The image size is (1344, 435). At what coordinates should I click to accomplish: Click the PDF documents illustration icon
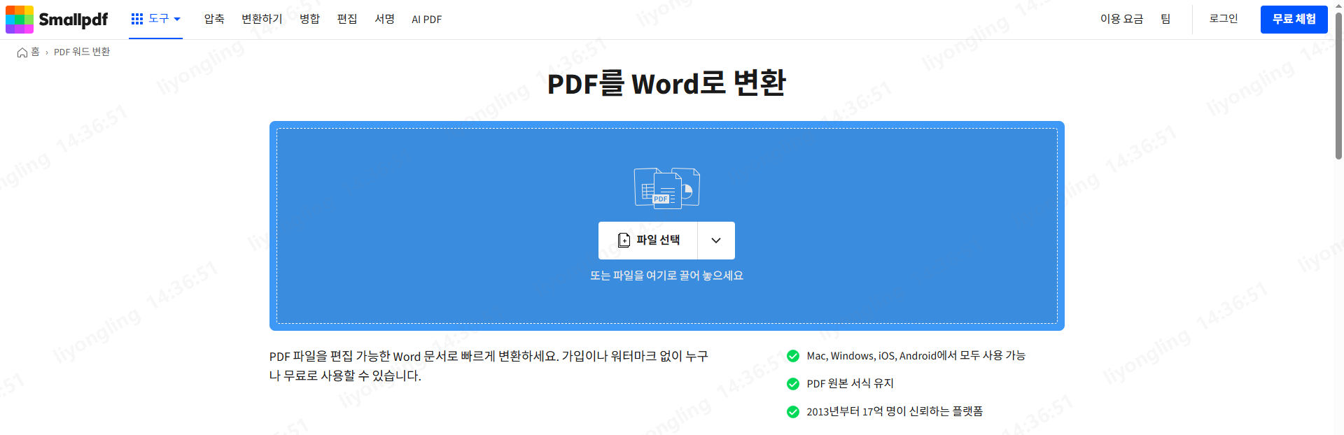pos(667,188)
